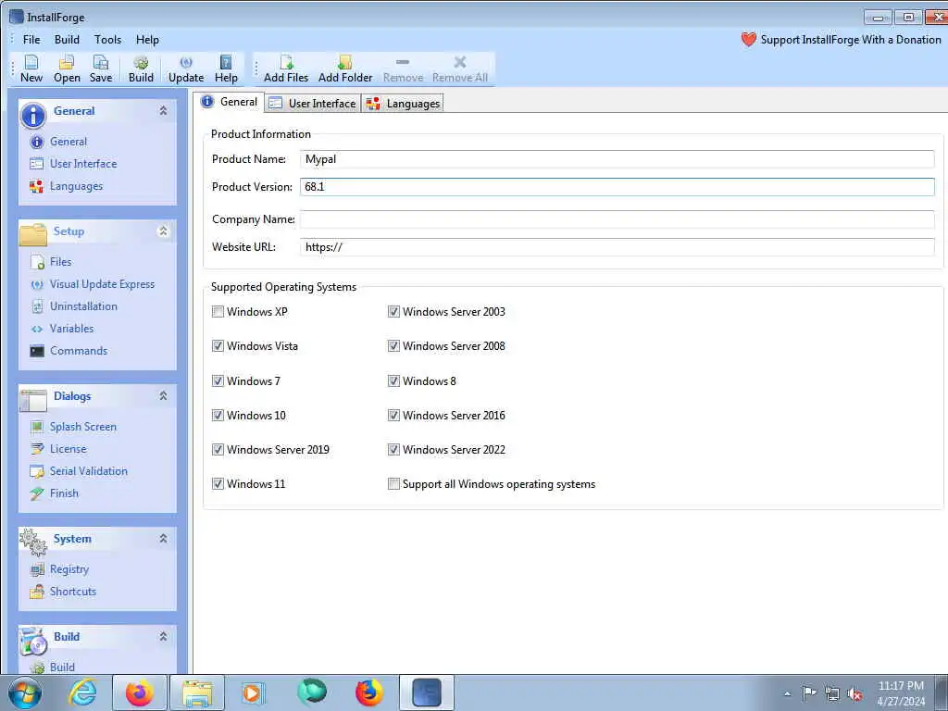Uncheck Windows Server 2003 support

coord(393,312)
